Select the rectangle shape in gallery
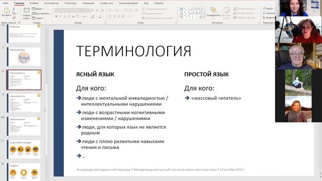 193,9
